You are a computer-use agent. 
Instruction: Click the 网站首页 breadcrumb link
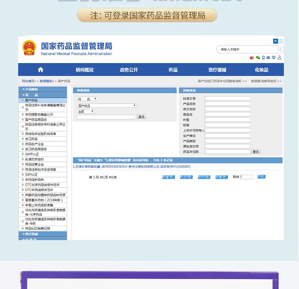[x=28, y=81]
